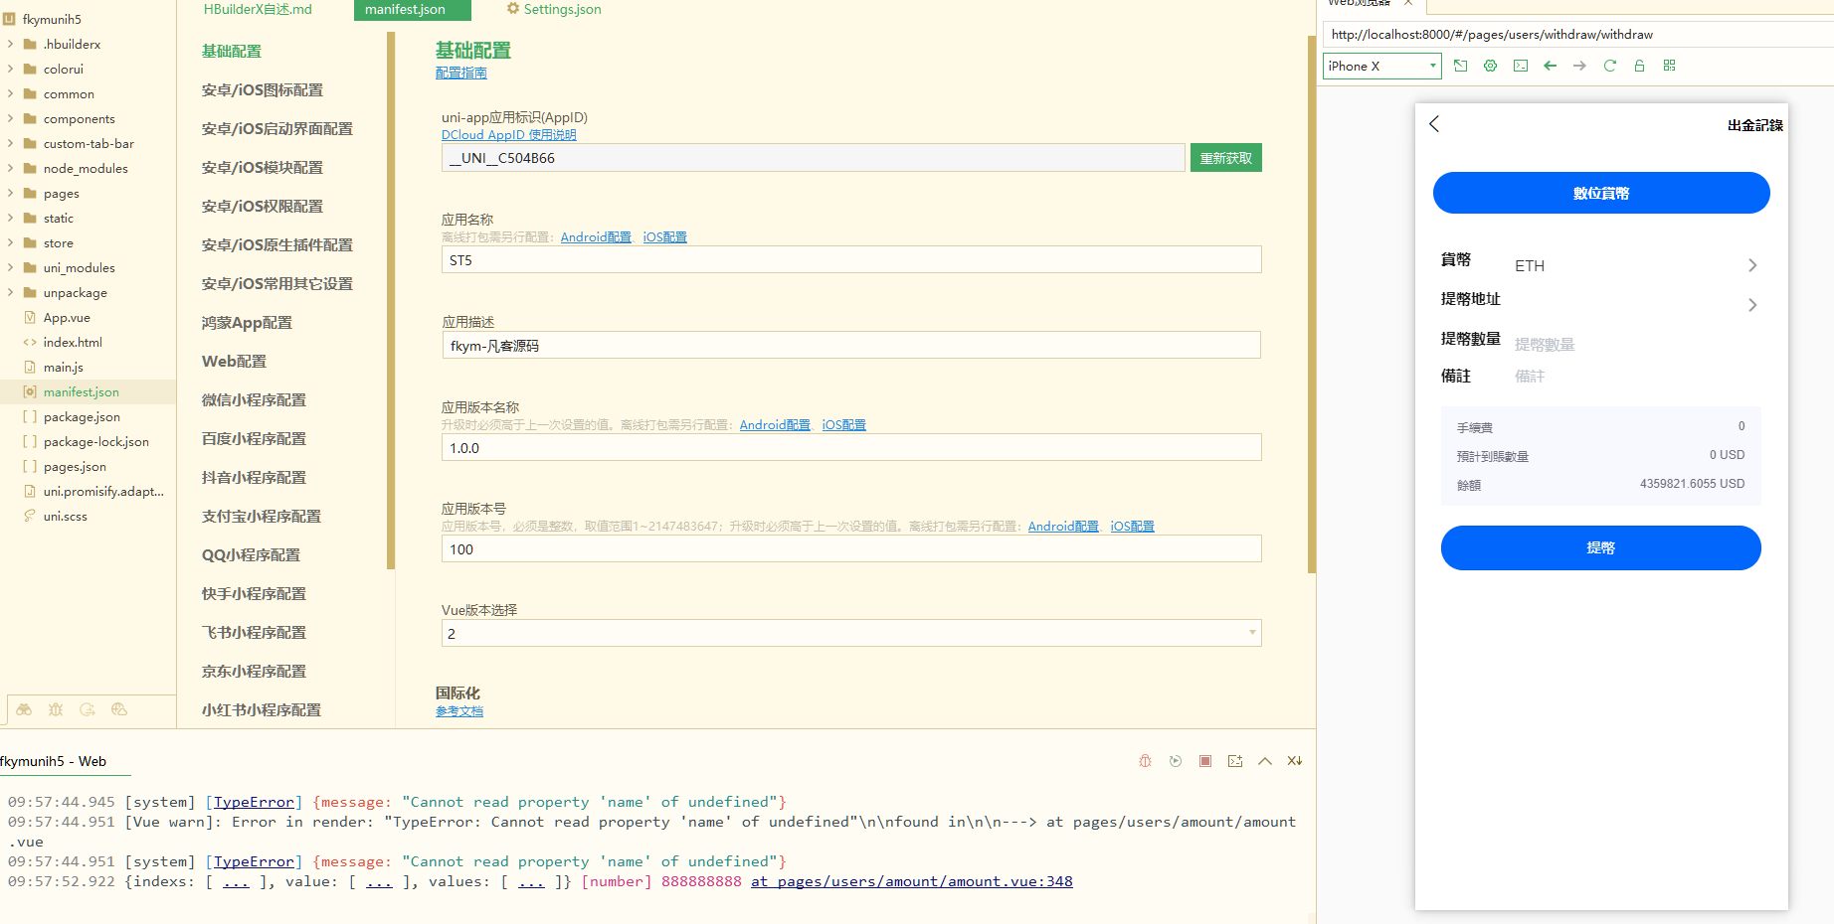Toggle the unlock padlock icon in browser toolbar
1834x924 pixels.
[1639, 66]
